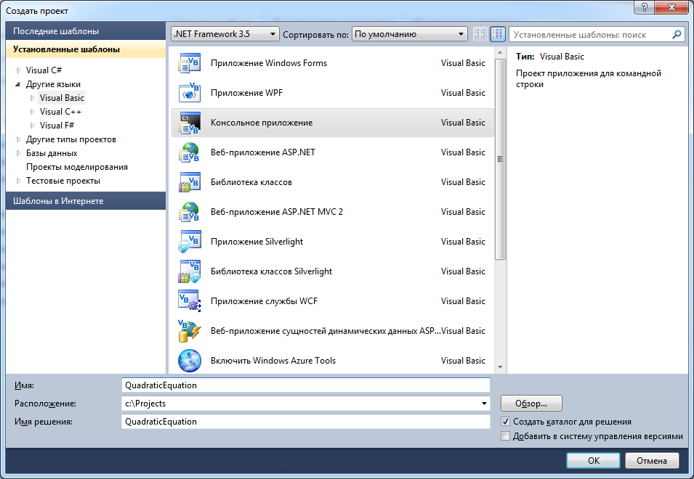This screenshot has height=479, width=694.
Task: Open the sort order 'По умолчанию' dropdown
Action: pyautogui.click(x=409, y=34)
